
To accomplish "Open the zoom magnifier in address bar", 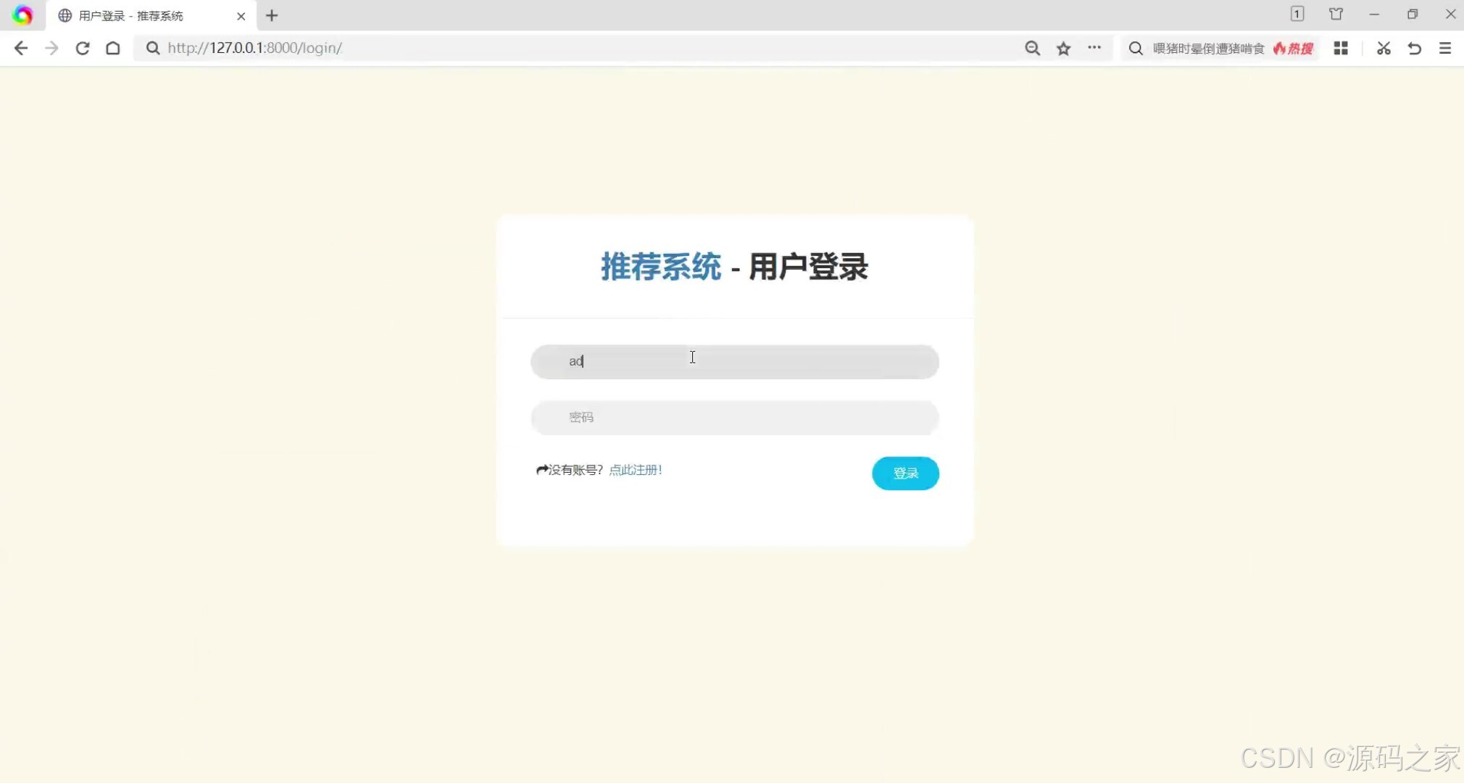I will [x=1032, y=48].
